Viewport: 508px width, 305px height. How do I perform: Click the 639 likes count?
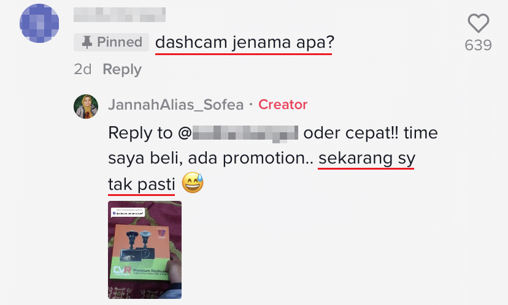coord(478,45)
